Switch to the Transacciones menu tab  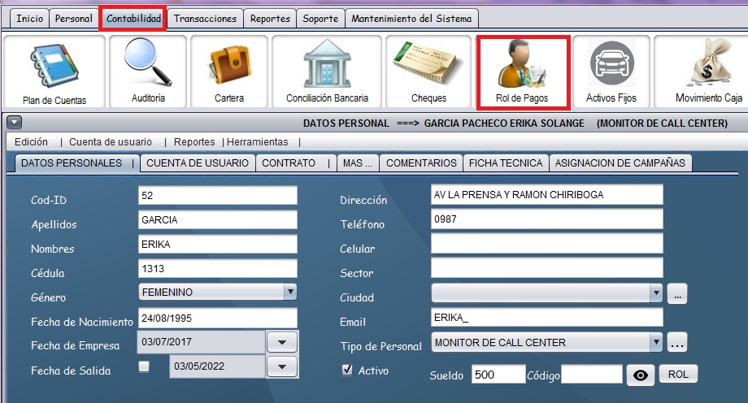[x=206, y=19]
